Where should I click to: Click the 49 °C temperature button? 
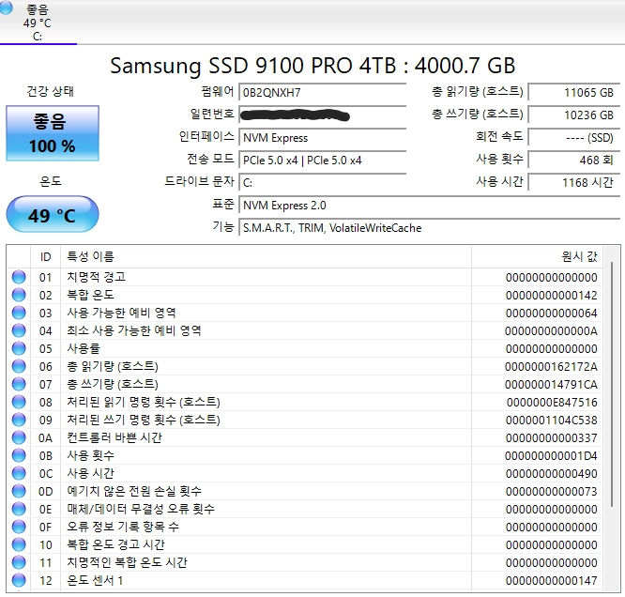point(53,214)
